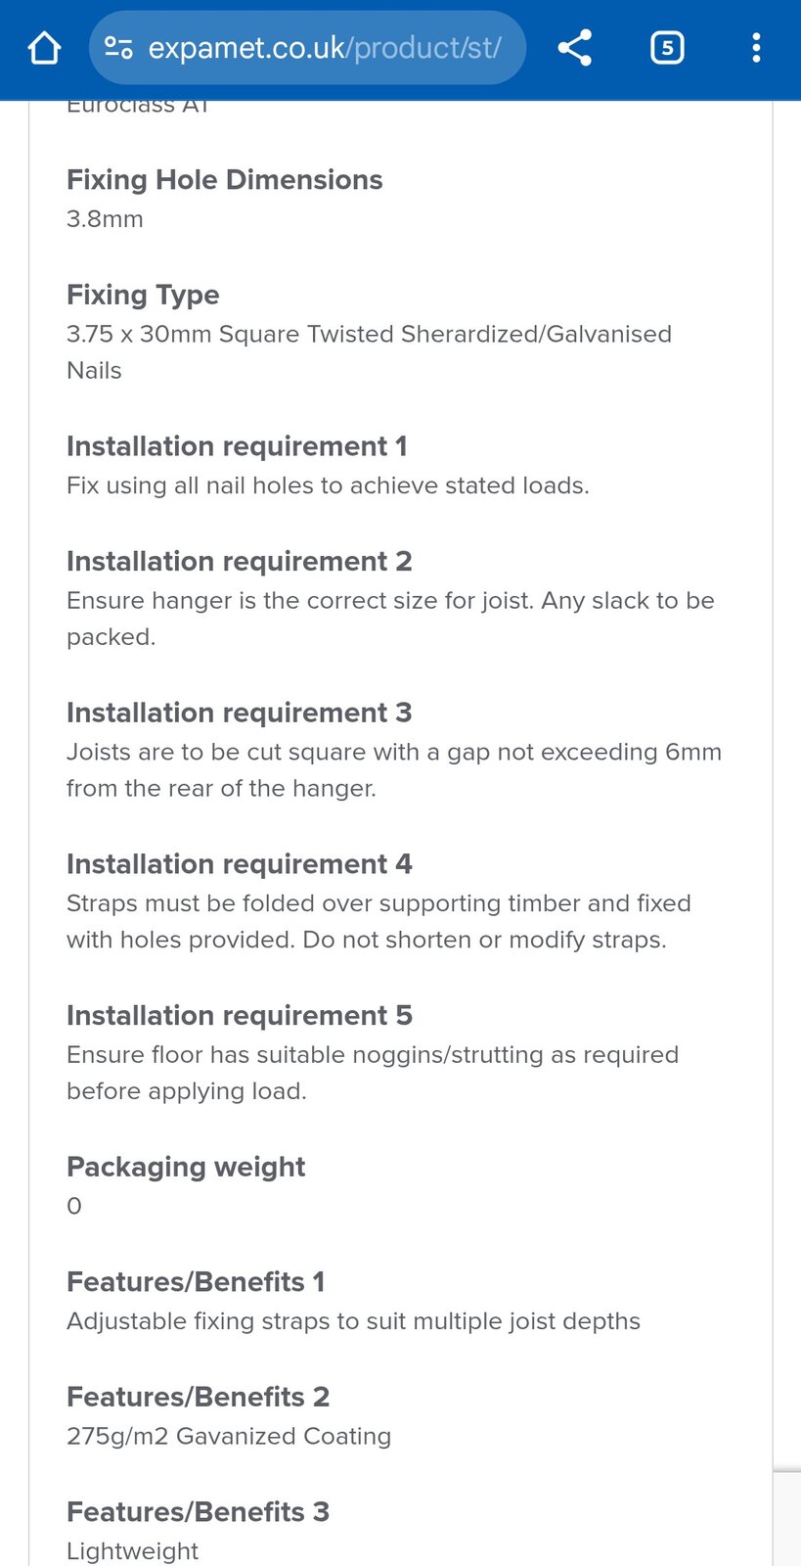The image size is (801, 1566).
Task: Select the Packaging weight section text
Action: point(186,1167)
